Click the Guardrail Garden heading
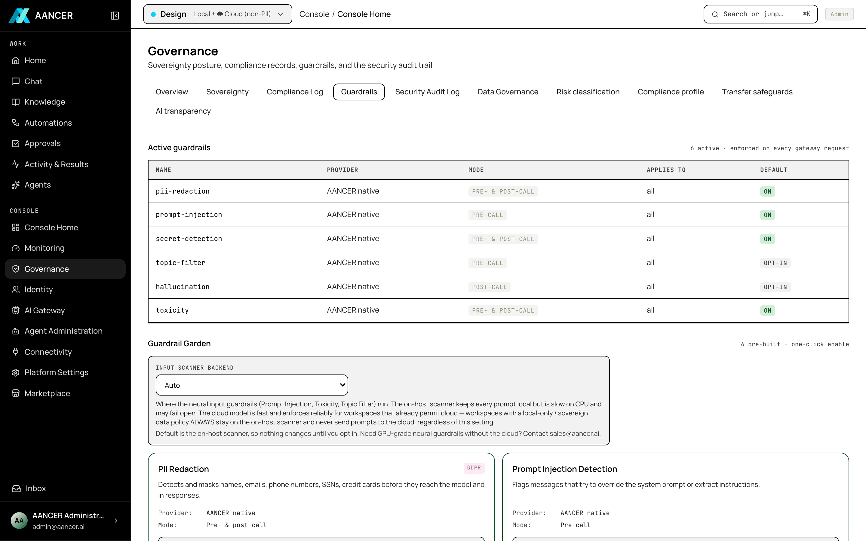This screenshot has height=541, width=866. coord(179,344)
